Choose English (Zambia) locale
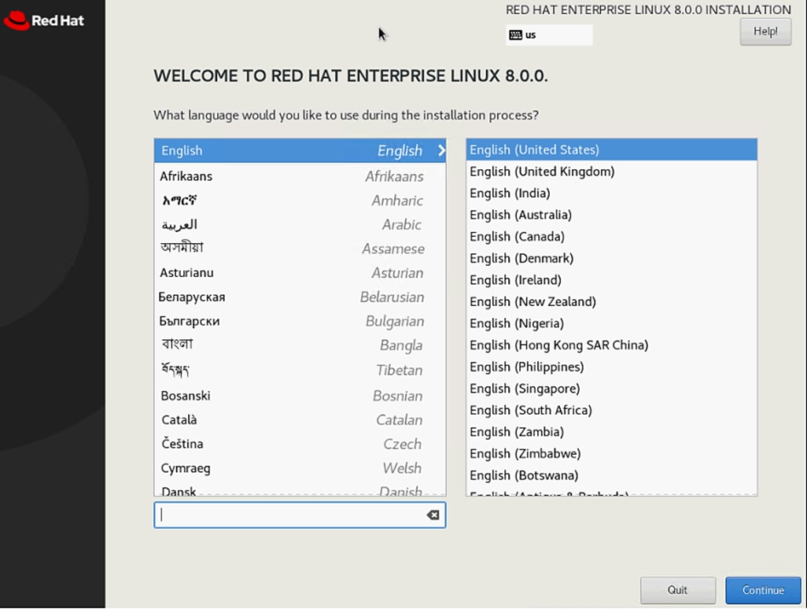 (611, 432)
